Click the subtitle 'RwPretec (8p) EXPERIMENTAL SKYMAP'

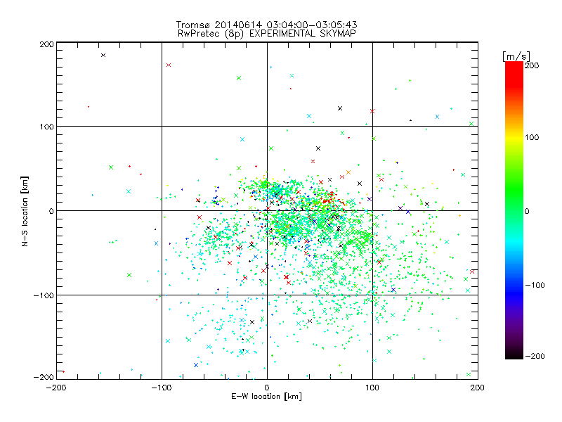click(x=267, y=34)
